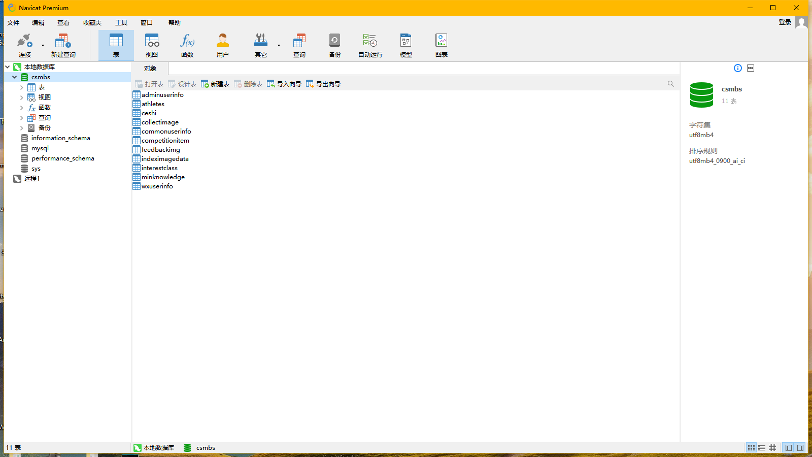This screenshot has height=457, width=812.
Task: Collapse the csmbs database node
Action: click(15, 77)
